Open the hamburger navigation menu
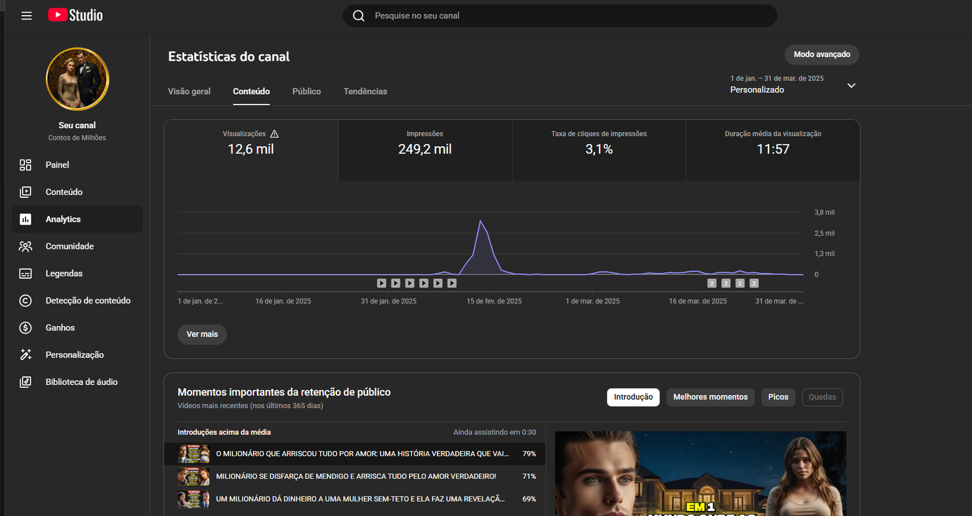The width and height of the screenshot is (972, 516). 26,16
